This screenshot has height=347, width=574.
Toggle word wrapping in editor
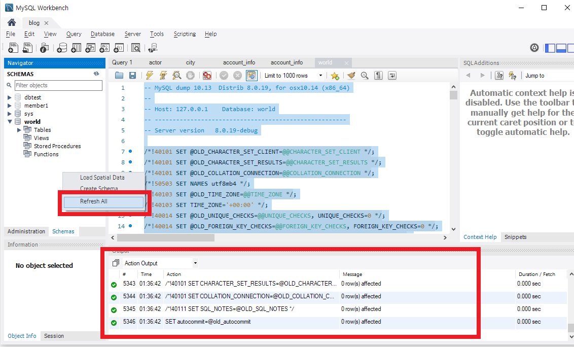pos(392,76)
